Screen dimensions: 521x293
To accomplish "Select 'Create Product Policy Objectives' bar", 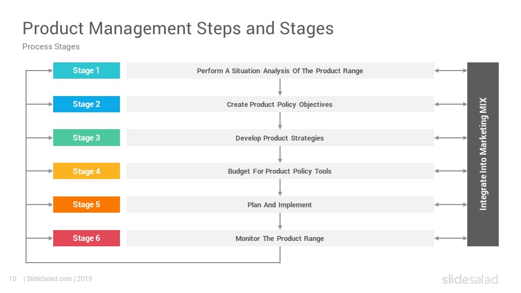I will click(280, 104).
